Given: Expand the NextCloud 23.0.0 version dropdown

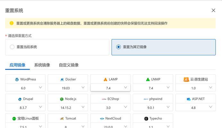Looking at the screenshot, I should 110,125.
